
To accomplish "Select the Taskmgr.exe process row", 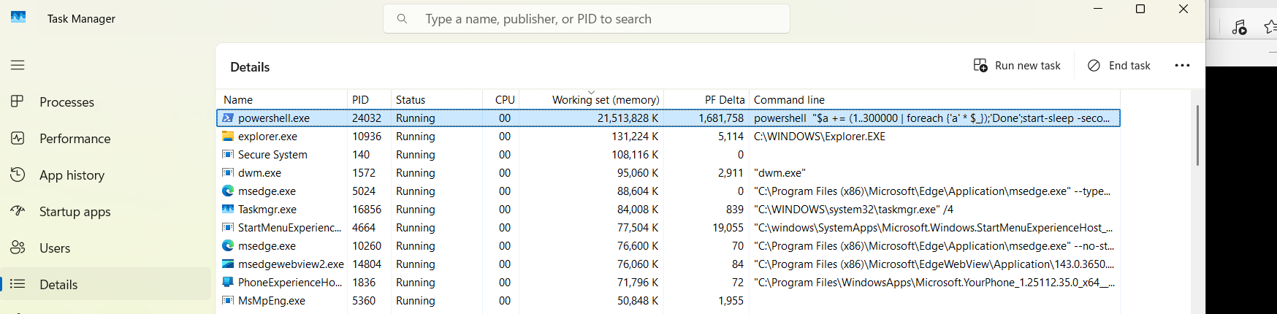I will pyautogui.click(x=668, y=209).
